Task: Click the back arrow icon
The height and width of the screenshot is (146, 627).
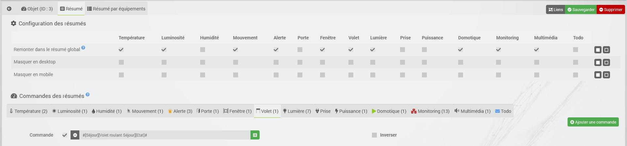Action: point(9,9)
